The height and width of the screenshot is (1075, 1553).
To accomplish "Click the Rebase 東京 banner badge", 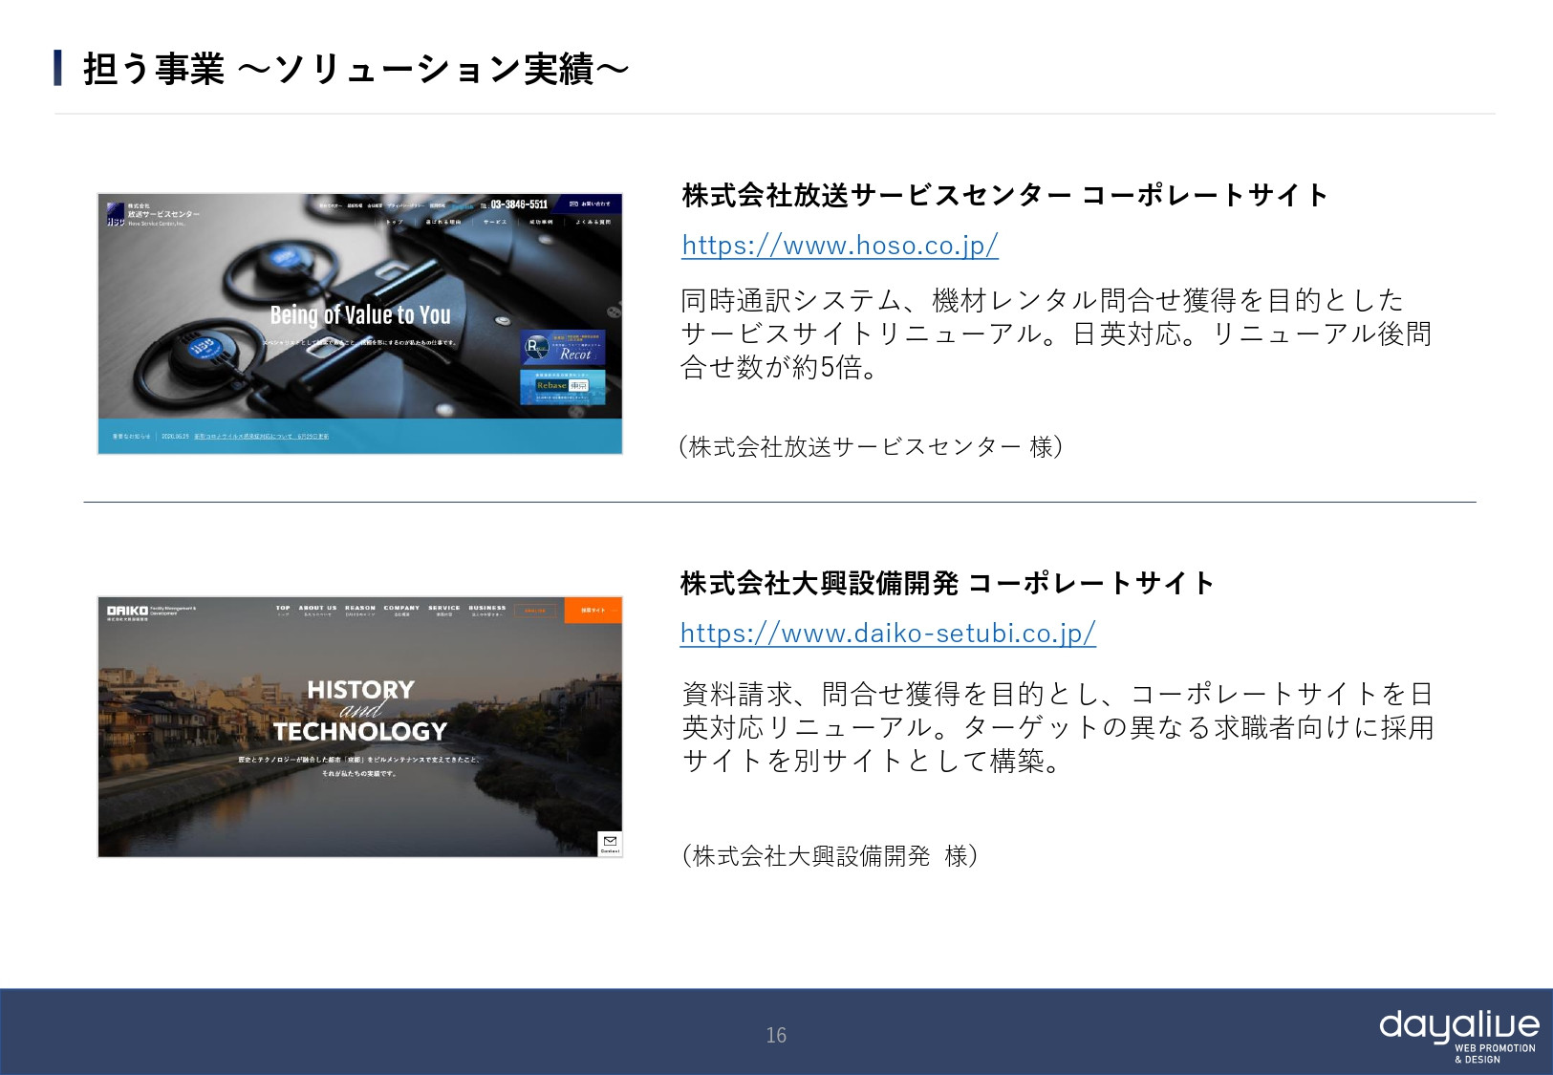I will [x=561, y=386].
